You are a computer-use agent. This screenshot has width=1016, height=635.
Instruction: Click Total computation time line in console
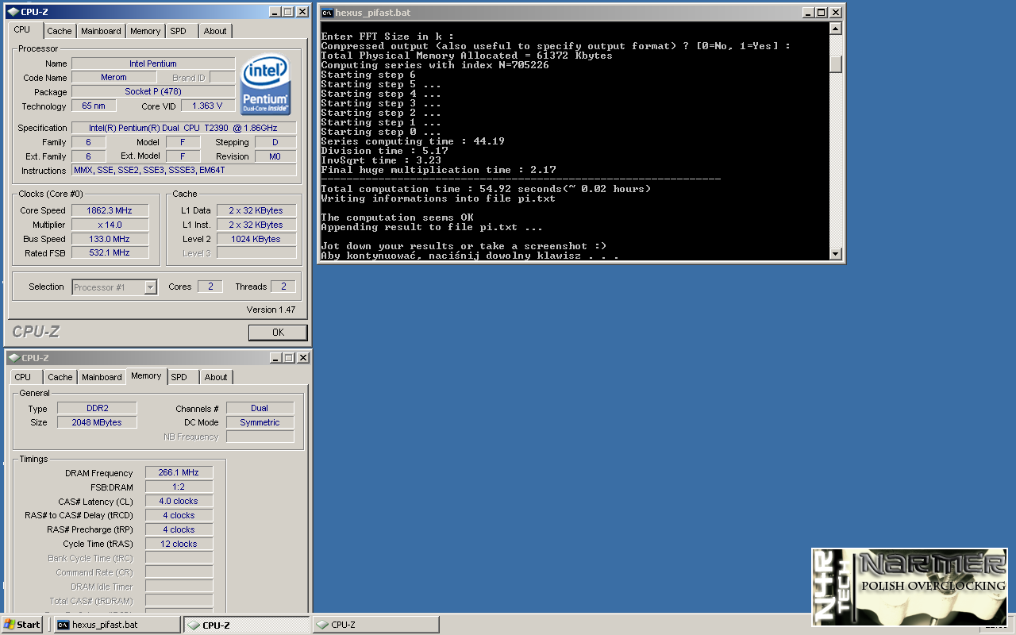[486, 189]
